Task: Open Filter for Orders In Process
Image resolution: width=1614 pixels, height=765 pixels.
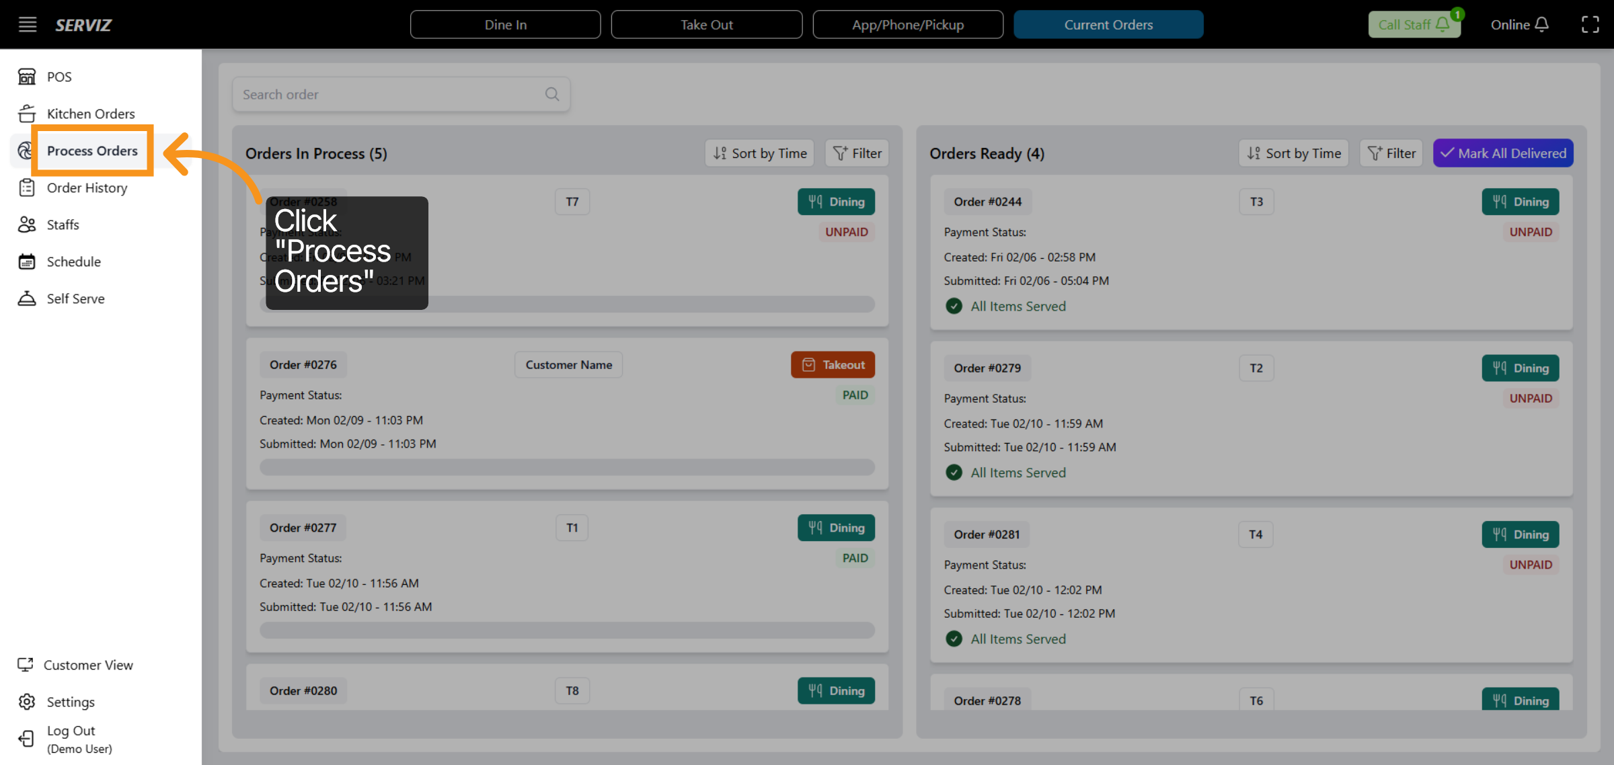Action: pos(857,153)
